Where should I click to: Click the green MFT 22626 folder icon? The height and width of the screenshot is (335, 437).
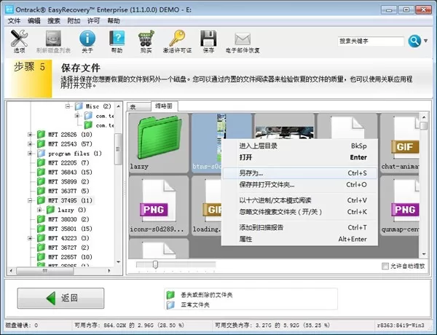pyautogui.click(x=42, y=135)
